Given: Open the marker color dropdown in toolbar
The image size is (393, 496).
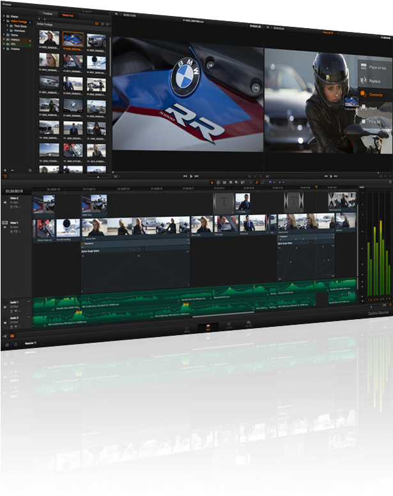Looking at the screenshot, I should (283, 182).
